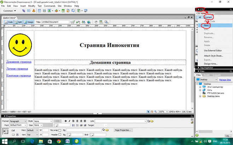Open the cell Bg color swatch
This screenshot has height=145, width=233.
click(x=69, y=135)
